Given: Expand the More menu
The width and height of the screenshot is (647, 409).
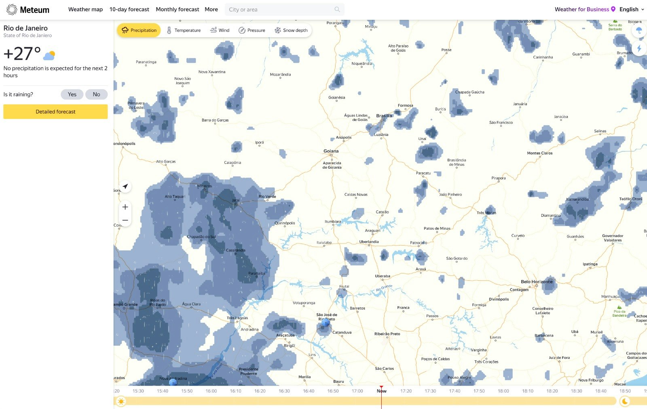Looking at the screenshot, I should click(x=211, y=9).
